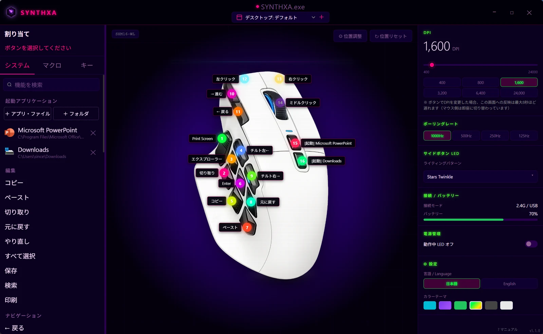Pick the cyan color theme swatch
The height and width of the screenshot is (334, 543).
(430, 305)
